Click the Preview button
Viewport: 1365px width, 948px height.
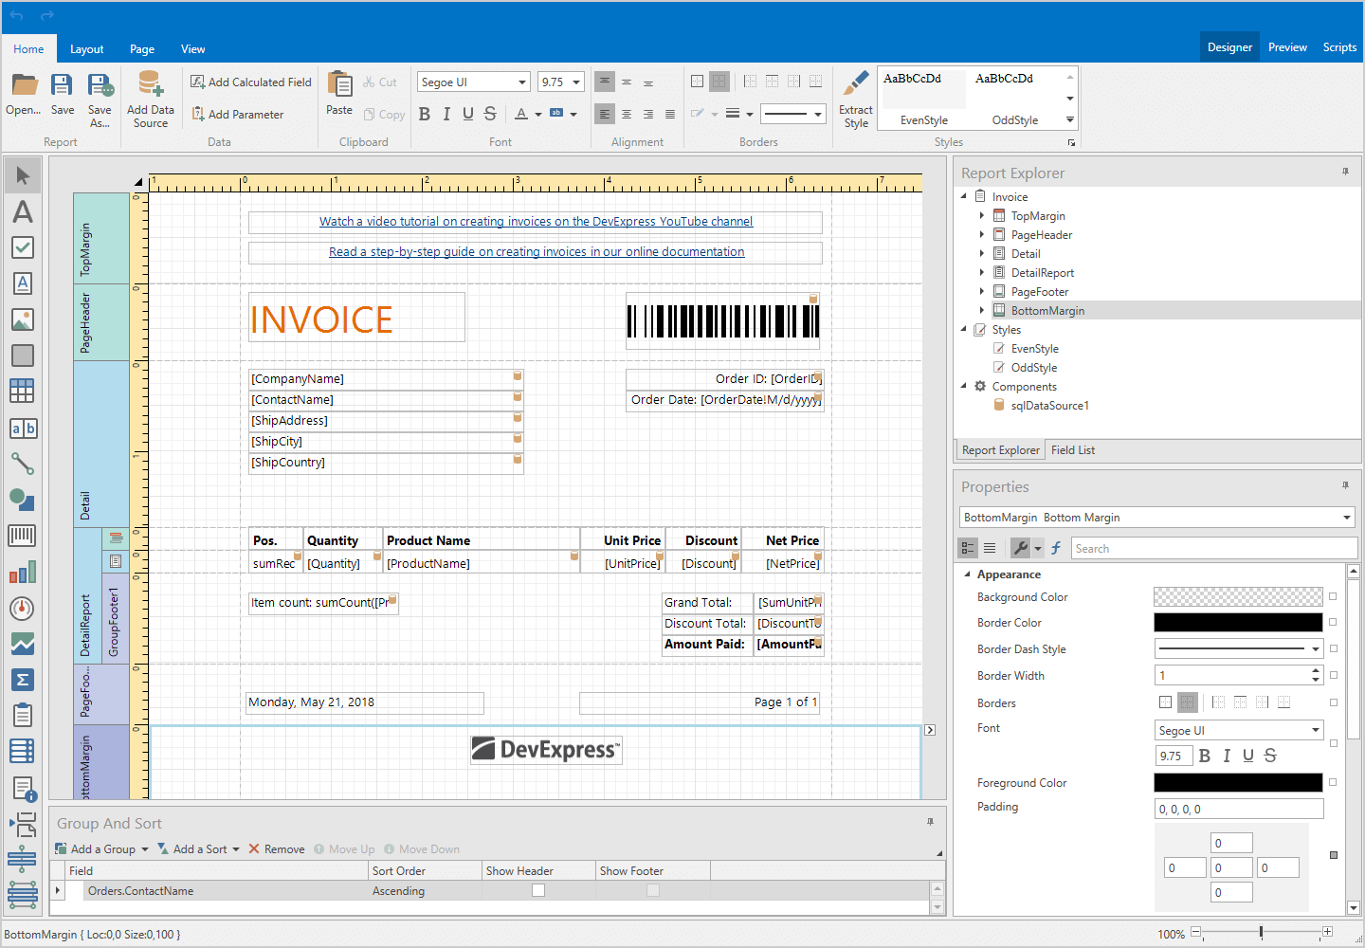tap(1286, 47)
